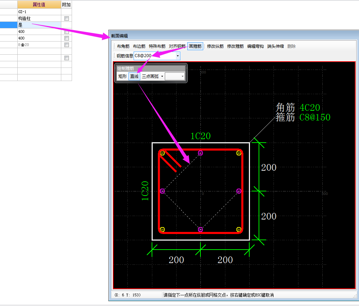Viewport: 359px width, 306px height.
Task: Open the 修改纵筋 command
Action: [x=215, y=46]
